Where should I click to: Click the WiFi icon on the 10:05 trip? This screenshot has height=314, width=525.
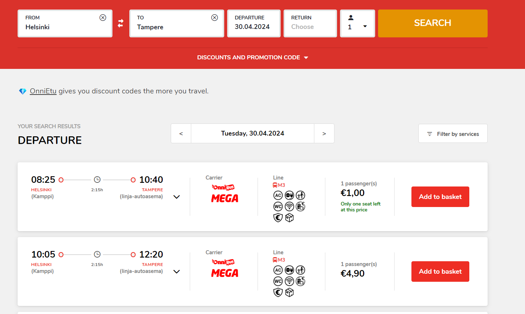289,281
